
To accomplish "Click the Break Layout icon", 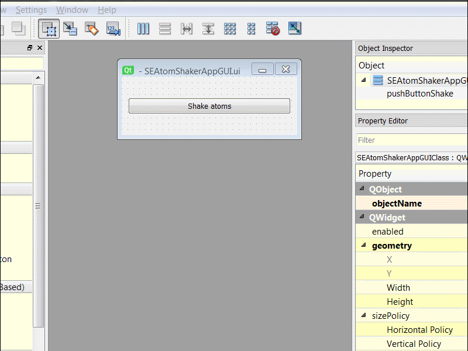I will tap(273, 28).
